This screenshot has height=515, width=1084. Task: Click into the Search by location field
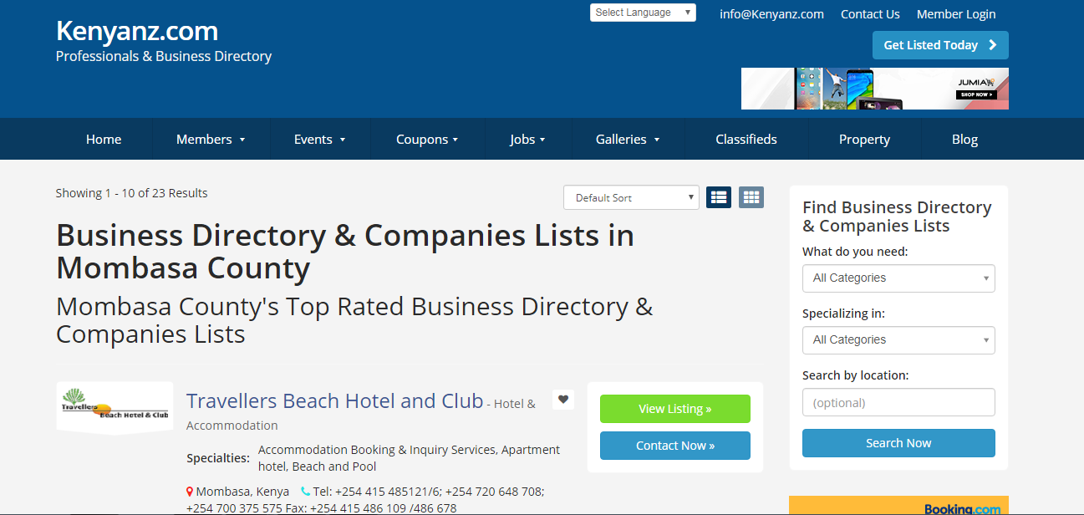(x=898, y=402)
